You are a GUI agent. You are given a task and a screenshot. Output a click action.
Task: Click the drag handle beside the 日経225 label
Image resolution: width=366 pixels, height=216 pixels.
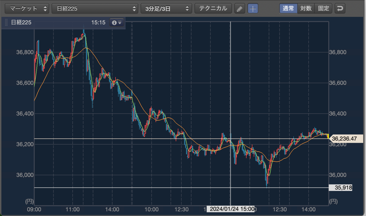tap(6, 23)
